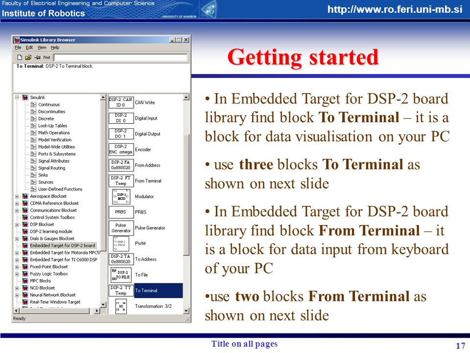Select the DSP-2 MOD Modulator block icon

121,197
